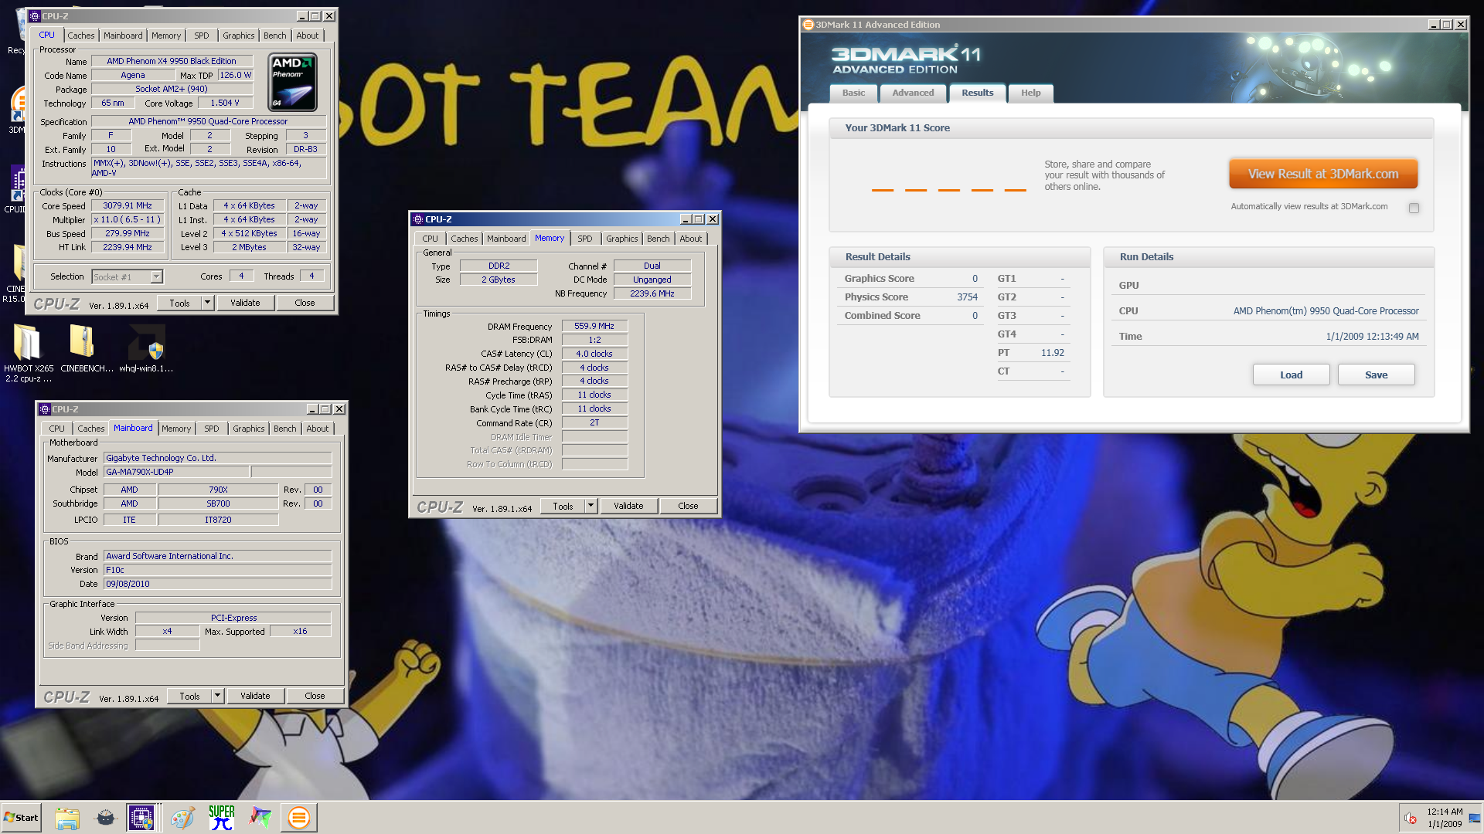The height and width of the screenshot is (834, 1484).
Task: Expand Tools arrow in the CPU tab window
Action: tap(207, 303)
